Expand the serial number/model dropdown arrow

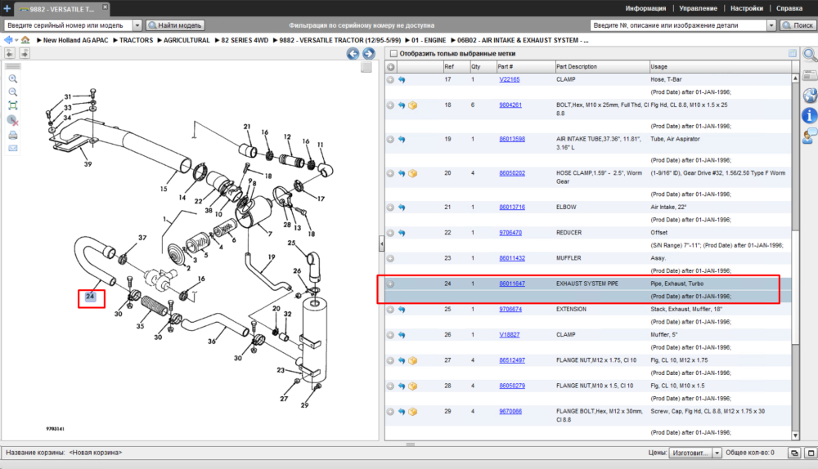[x=137, y=25]
